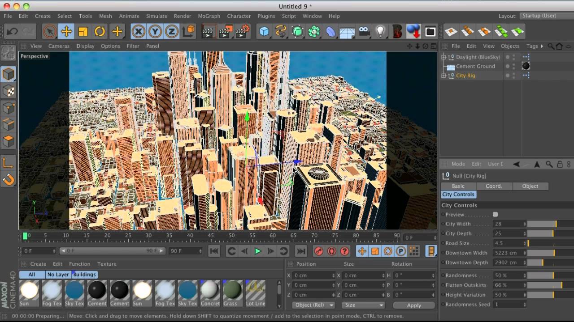The width and height of the screenshot is (574, 322).
Task: Select the Model mode cube icon
Action: tap(8, 74)
